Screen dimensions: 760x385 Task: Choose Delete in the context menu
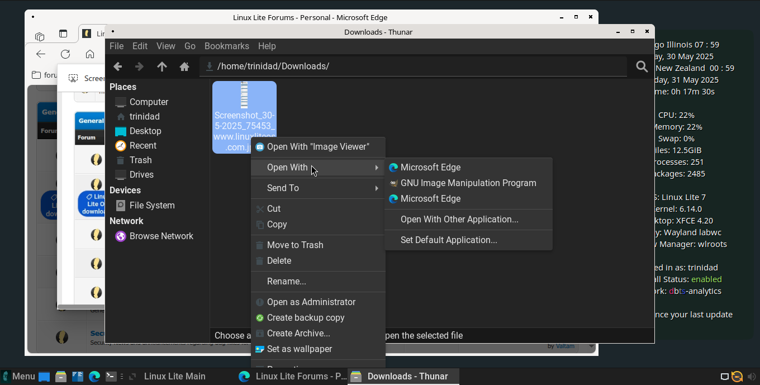[318, 261]
